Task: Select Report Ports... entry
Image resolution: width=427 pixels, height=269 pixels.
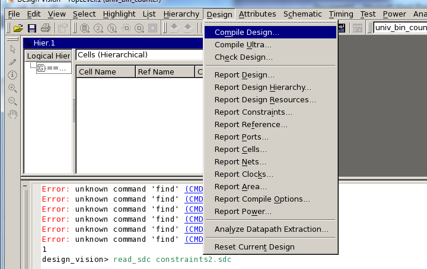Action: 270,137
